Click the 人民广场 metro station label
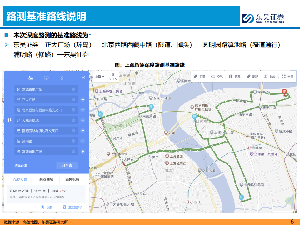 pyautogui.click(x=114, y=138)
